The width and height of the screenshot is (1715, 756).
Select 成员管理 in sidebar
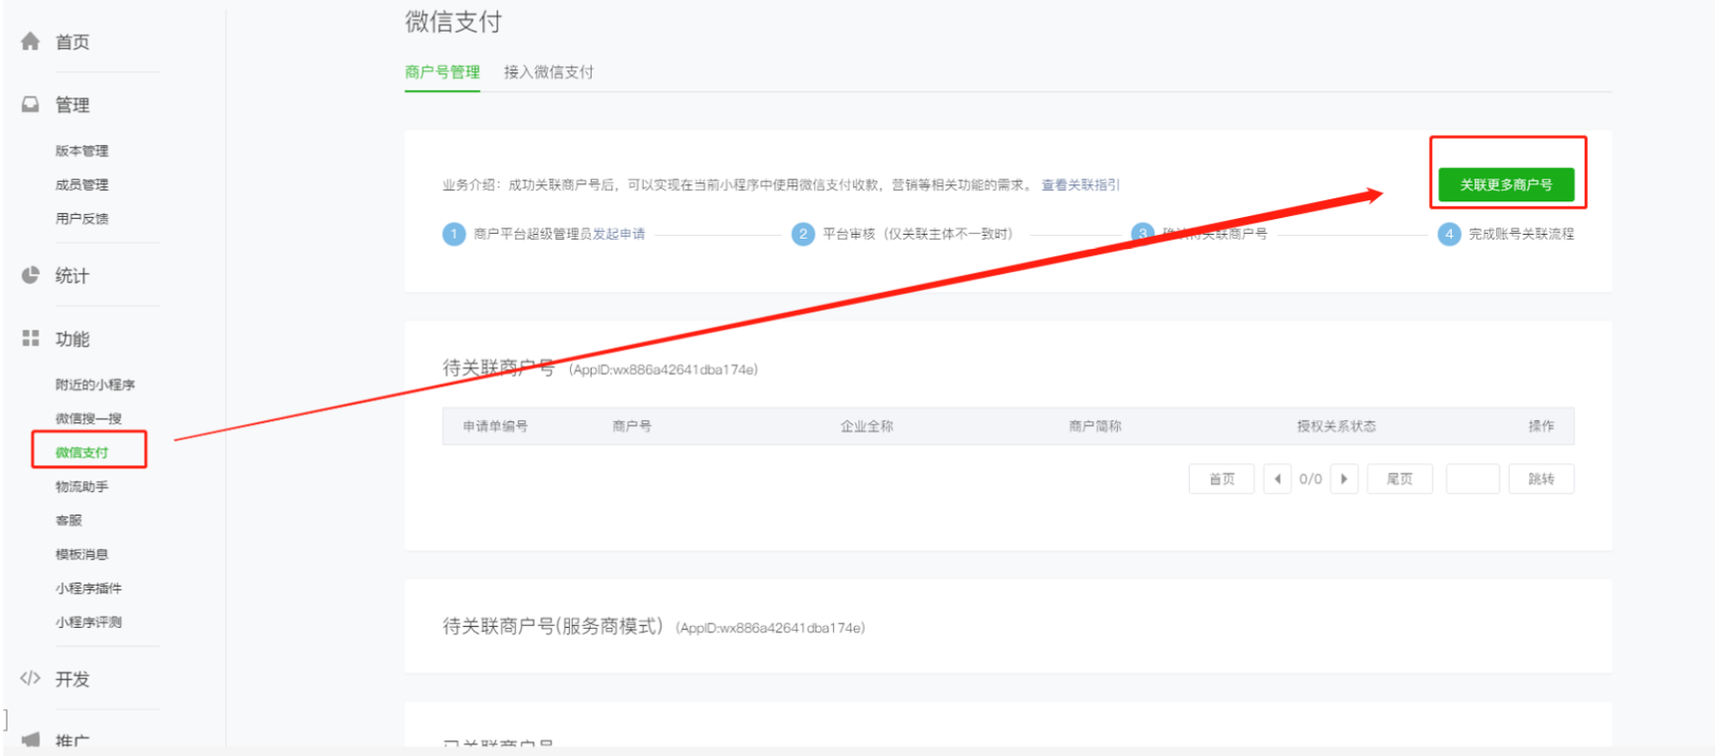[81, 184]
